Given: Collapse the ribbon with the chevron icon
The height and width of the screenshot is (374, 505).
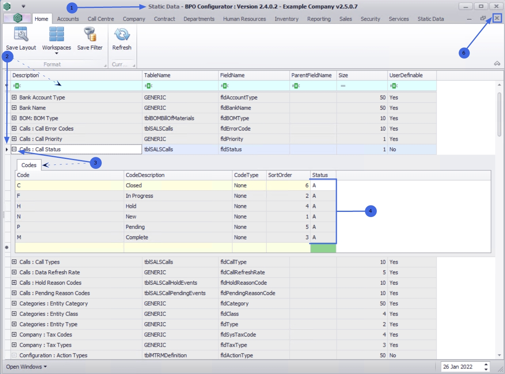Looking at the screenshot, I should 497,64.
